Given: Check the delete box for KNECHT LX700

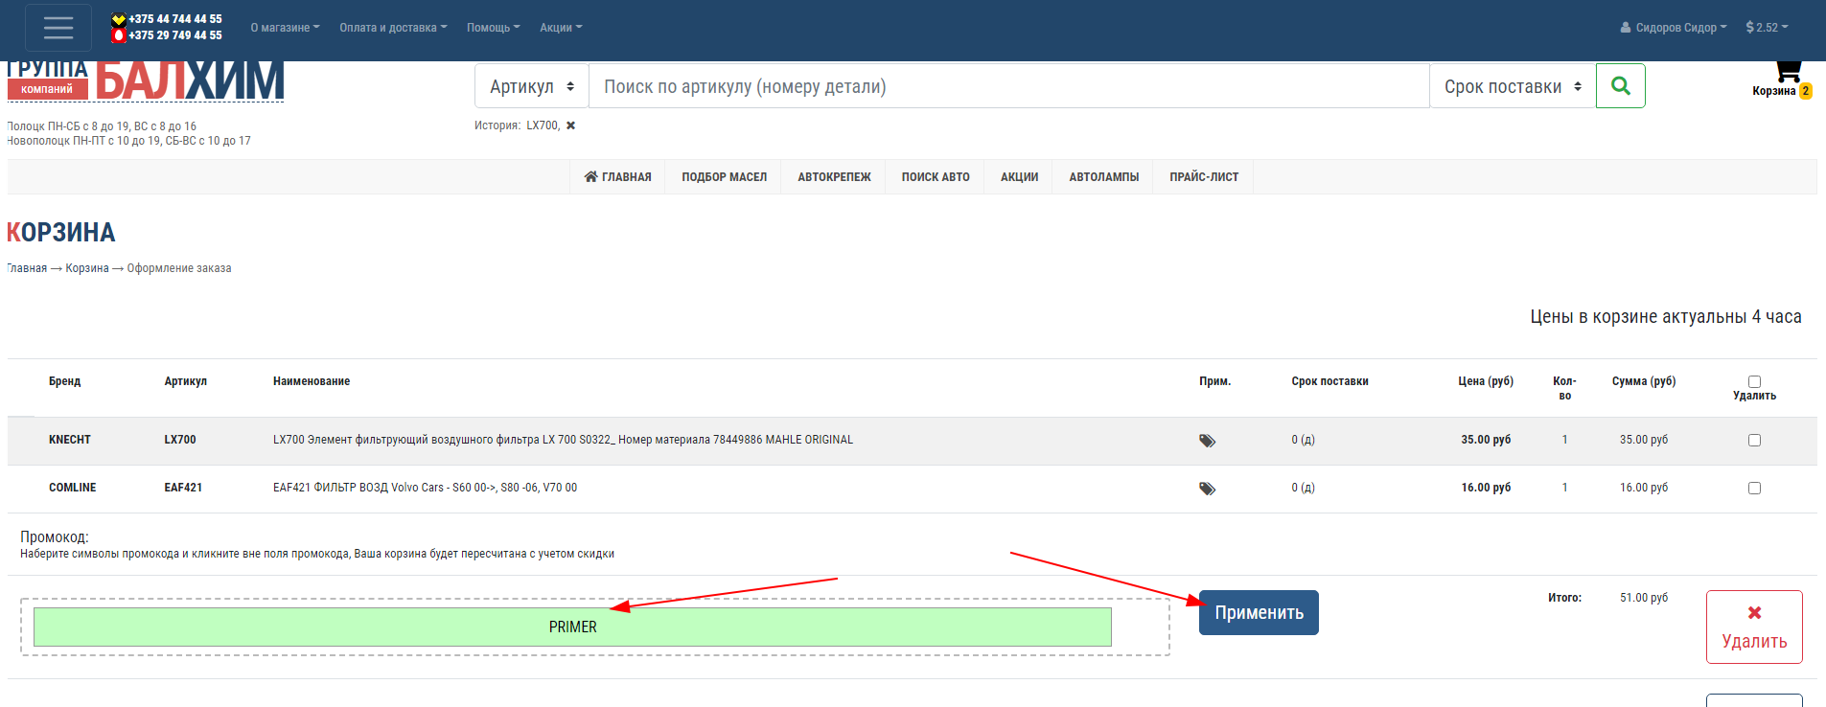Looking at the screenshot, I should 1754,441.
